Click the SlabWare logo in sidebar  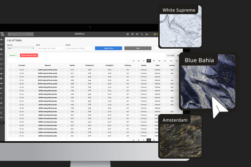pyautogui.click(x=3, y=34)
